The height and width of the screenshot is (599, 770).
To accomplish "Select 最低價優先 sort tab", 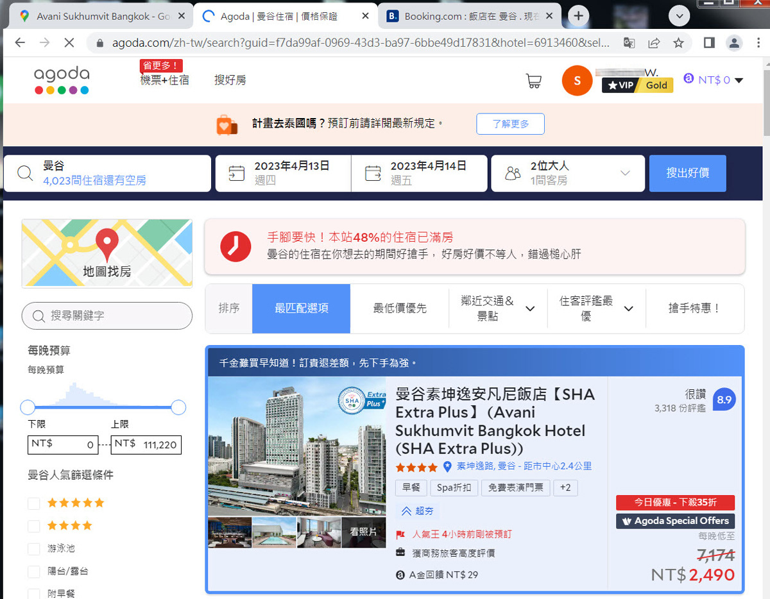I will coord(400,308).
